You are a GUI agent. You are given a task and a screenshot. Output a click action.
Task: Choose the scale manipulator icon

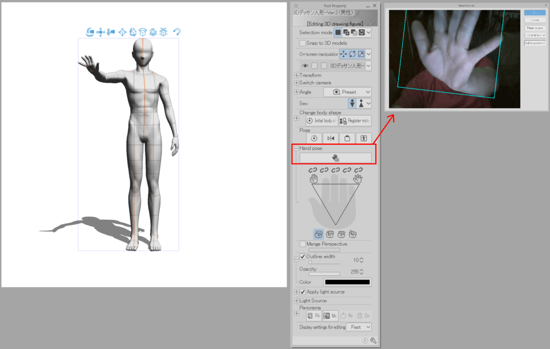[361, 54]
